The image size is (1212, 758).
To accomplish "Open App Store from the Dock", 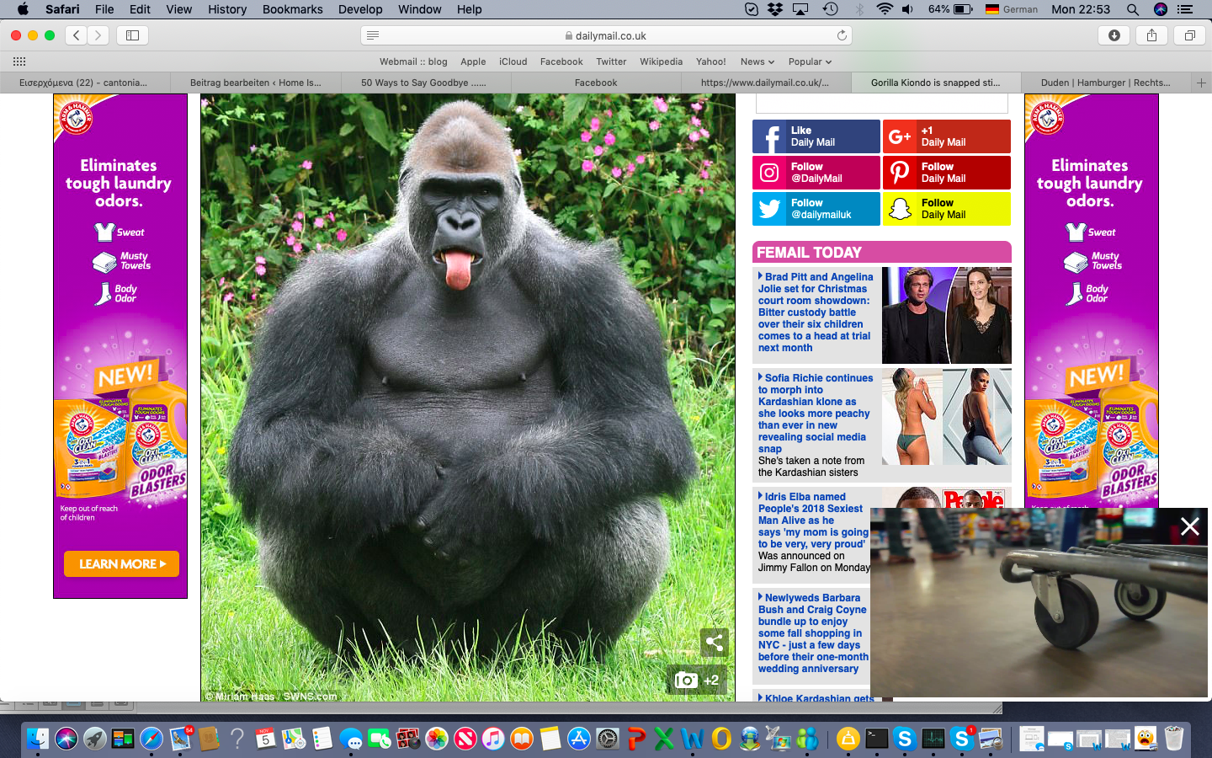I will coord(579,739).
